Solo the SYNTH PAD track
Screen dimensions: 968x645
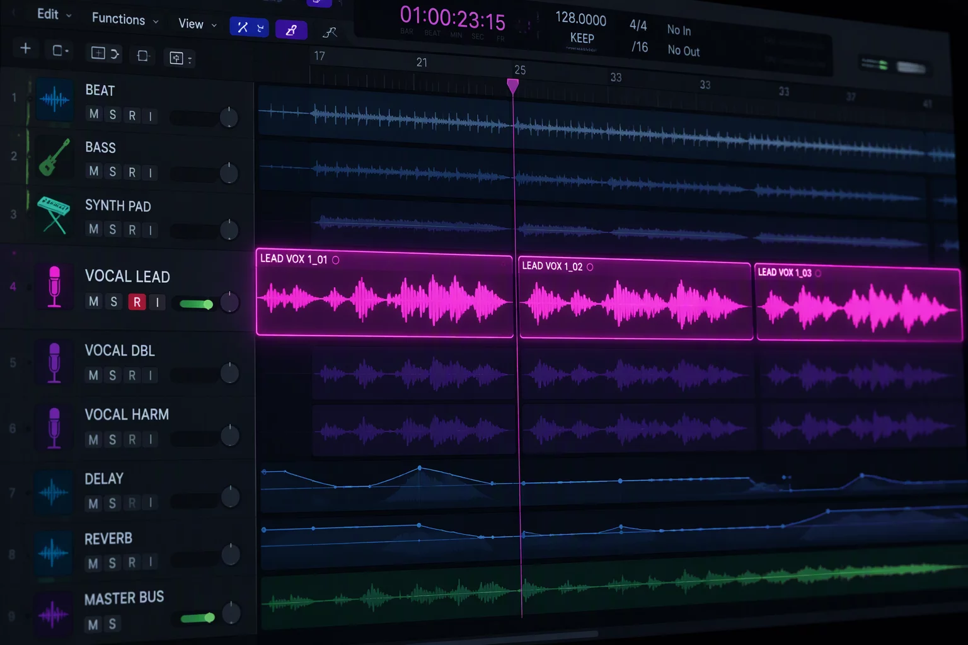click(x=113, y=229)
